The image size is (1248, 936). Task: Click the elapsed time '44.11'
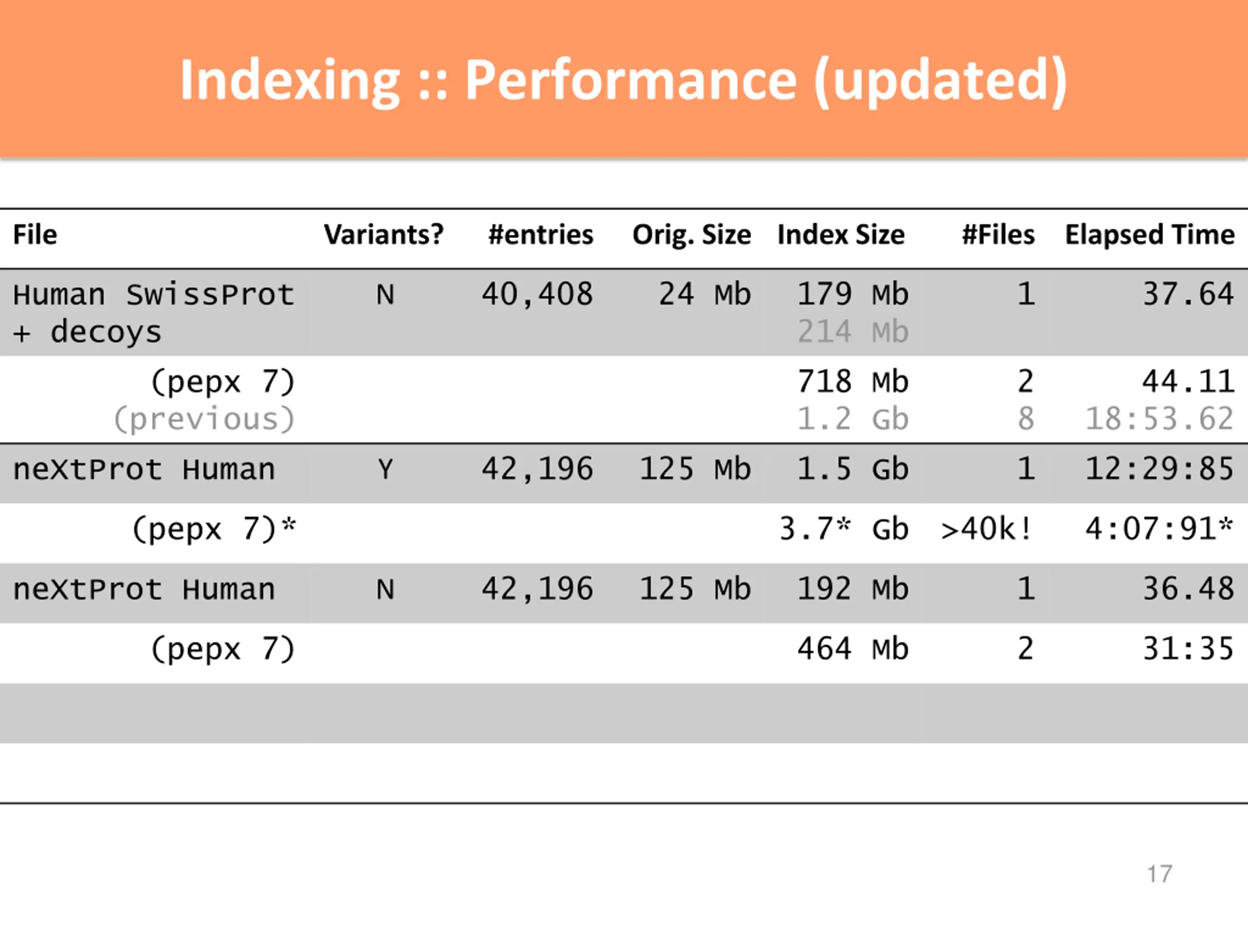(x=1188, y=382)
